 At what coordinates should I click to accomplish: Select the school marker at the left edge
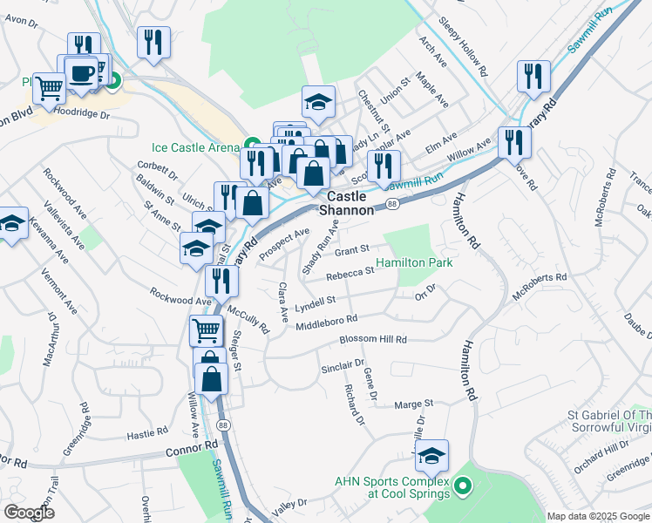click(12, 224)
